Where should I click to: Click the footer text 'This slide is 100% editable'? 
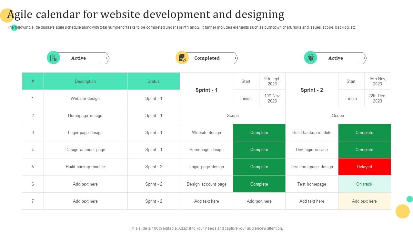point(206,228)
